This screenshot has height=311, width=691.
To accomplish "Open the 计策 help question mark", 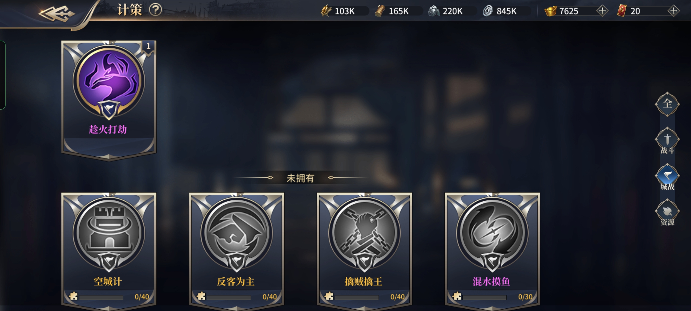I will tap(155, 10).
